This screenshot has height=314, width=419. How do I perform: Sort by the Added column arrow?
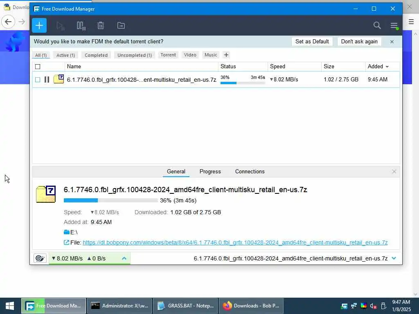tap(387, 67)
